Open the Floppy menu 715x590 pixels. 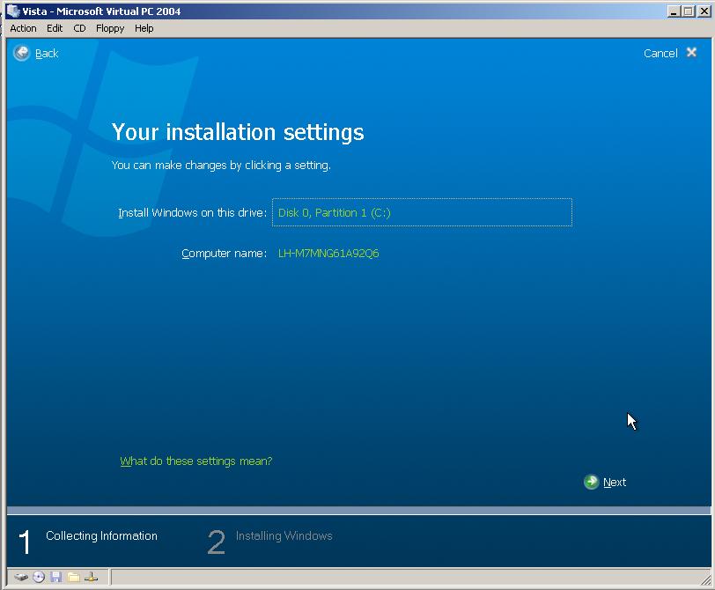110,28
